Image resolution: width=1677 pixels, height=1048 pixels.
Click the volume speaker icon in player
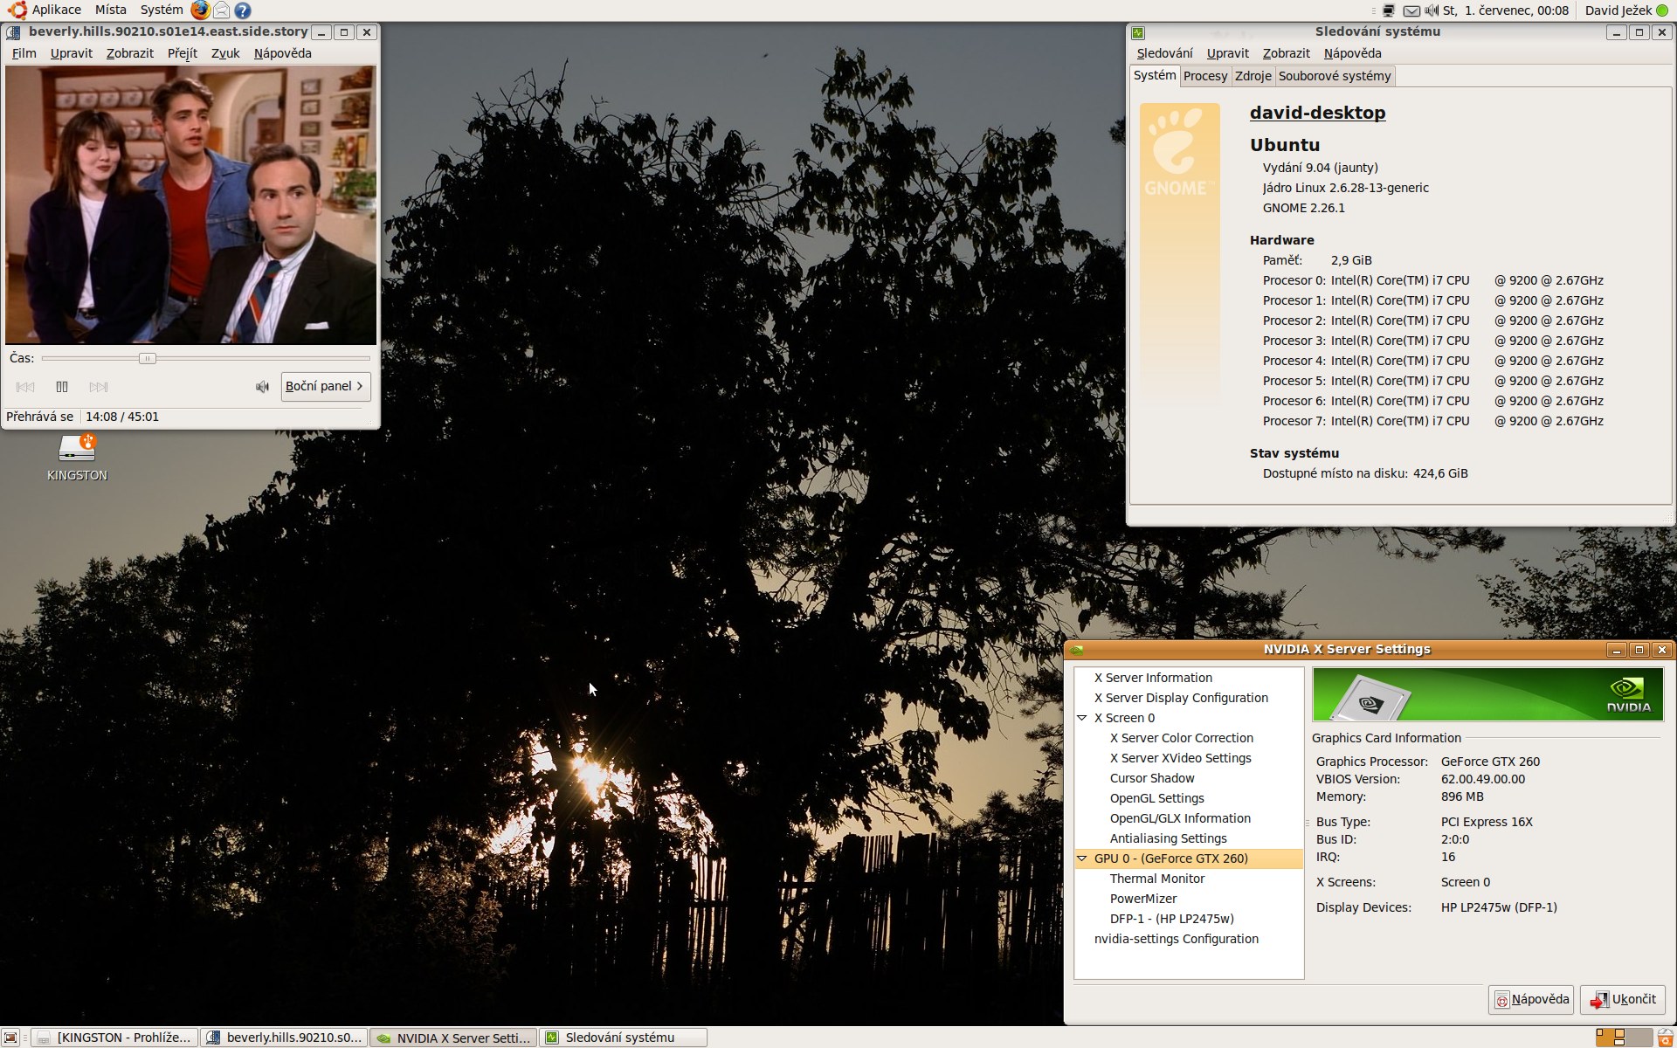coord(262,387)
